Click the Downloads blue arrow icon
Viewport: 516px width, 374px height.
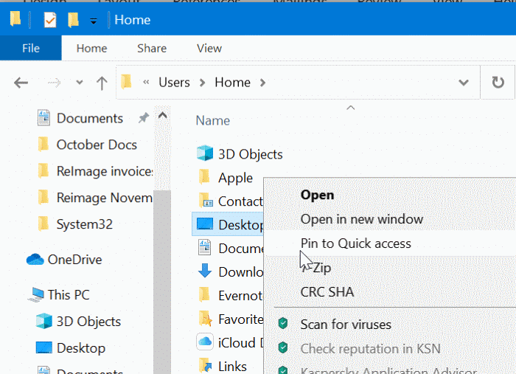(205, 271)
